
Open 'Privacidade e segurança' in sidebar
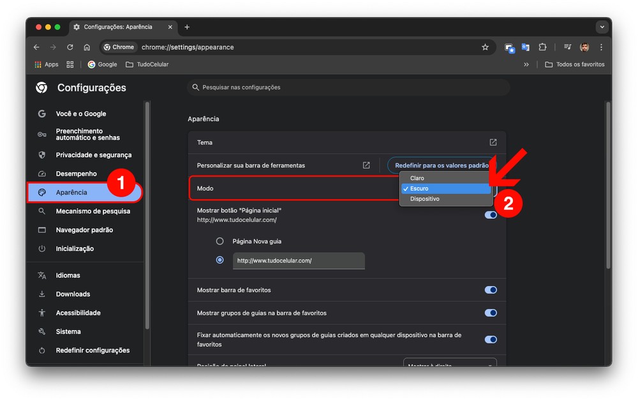pyautogui.click(x=93, y=155)
